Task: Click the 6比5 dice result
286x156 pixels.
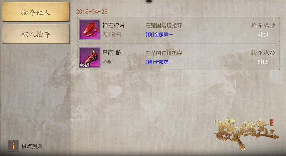Action: click(263, 62)
